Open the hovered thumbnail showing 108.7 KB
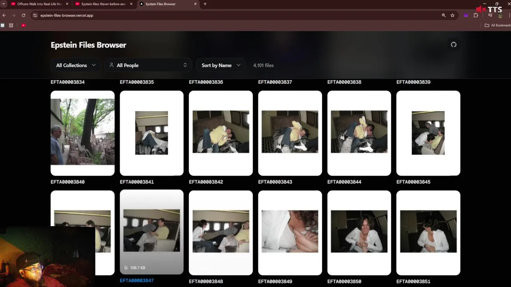The width and height of the screenshot is (511, 287). coord(152,232)
